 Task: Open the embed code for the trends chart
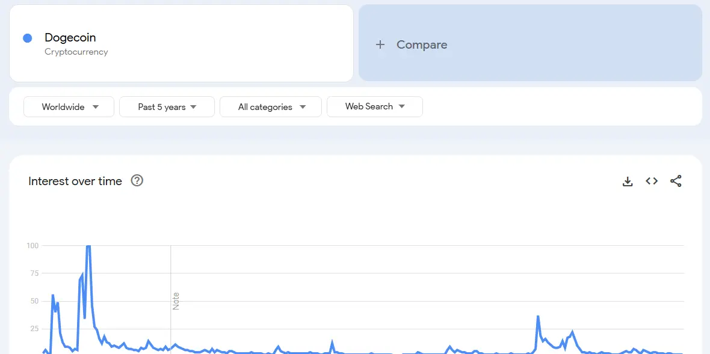tap(652, 181)
